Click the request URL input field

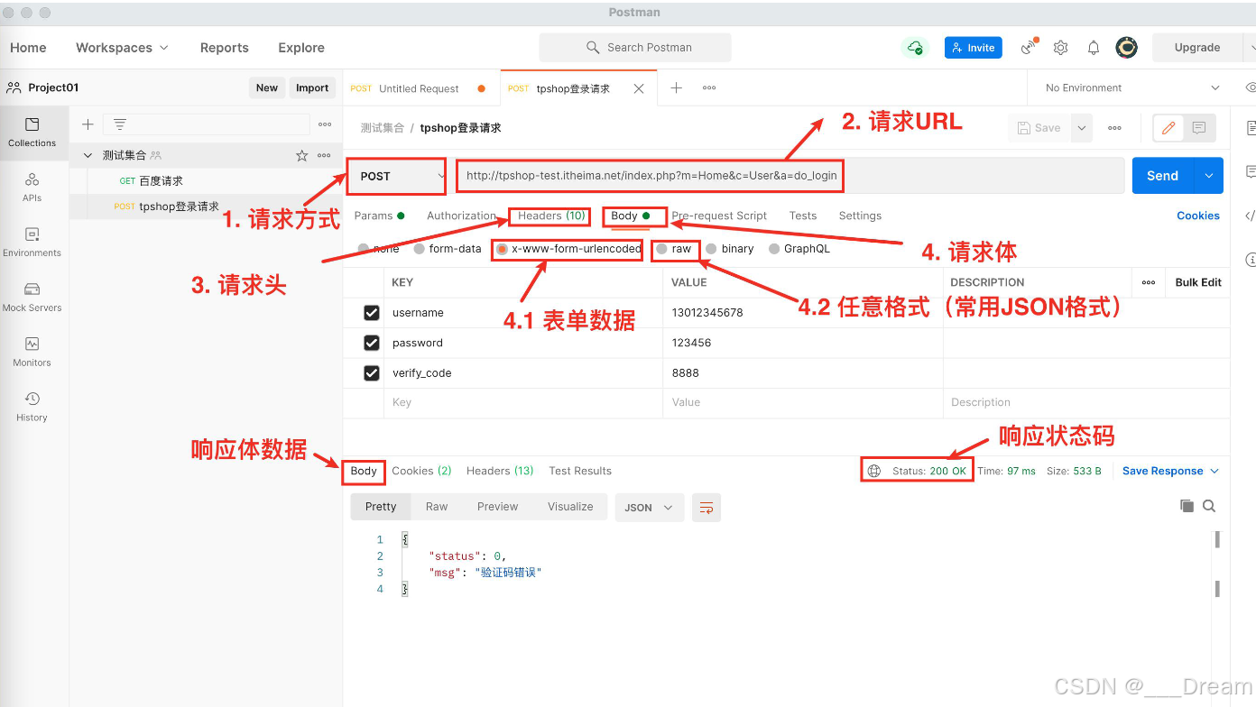click(x=790, y=176)
